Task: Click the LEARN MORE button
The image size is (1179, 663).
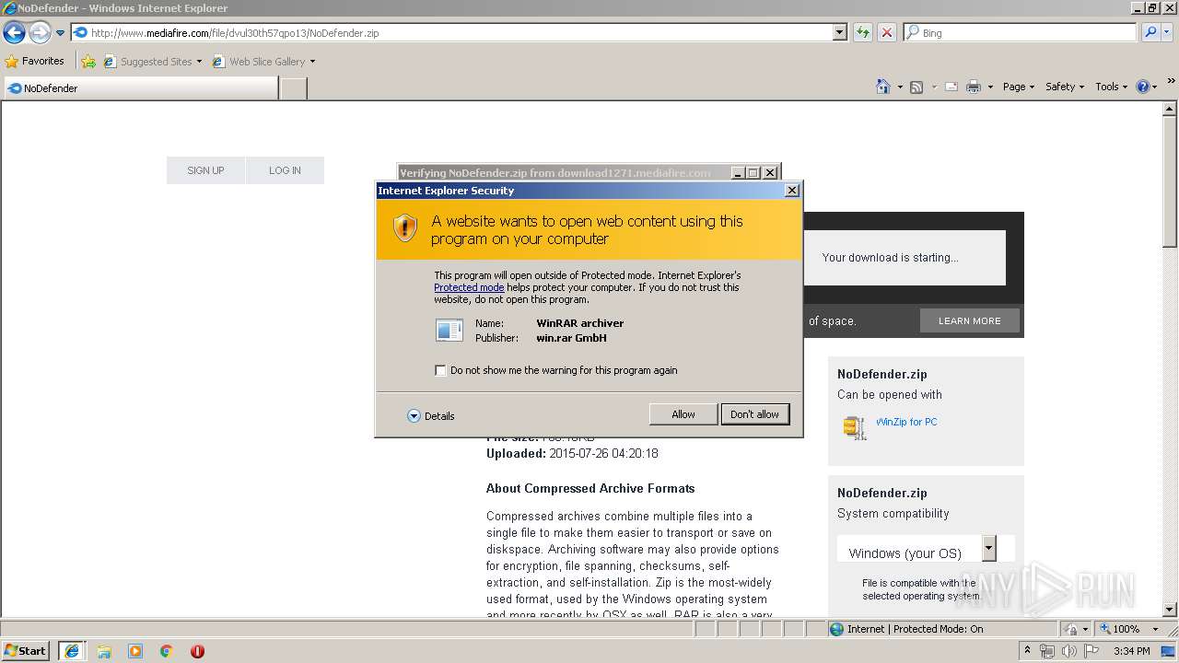Action: pyautogui.click(x=969, y=320)
